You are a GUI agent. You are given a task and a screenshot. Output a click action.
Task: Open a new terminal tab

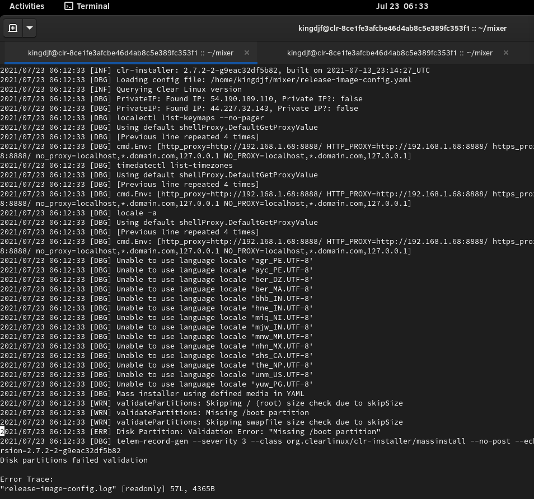click(x=12, y=27)
